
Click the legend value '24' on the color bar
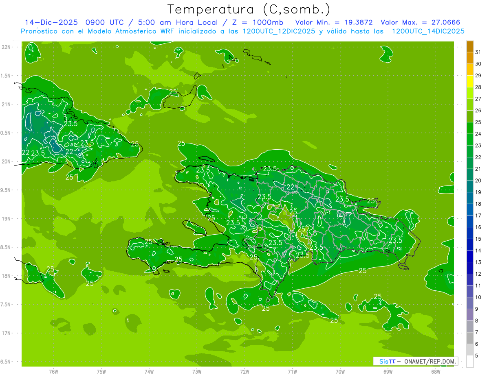click(x=478, y=134)
